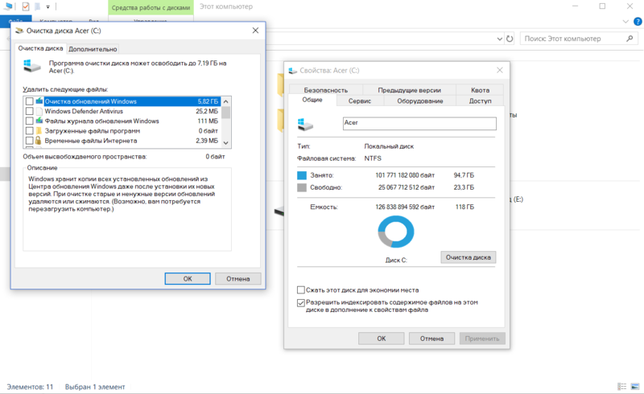Click the search magnifier icon in Explorer
This screenshot has height=394, width=644.
click(630, 39)
